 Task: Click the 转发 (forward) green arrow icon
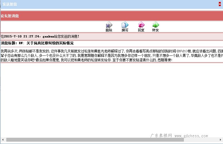[x=156, y=25]
